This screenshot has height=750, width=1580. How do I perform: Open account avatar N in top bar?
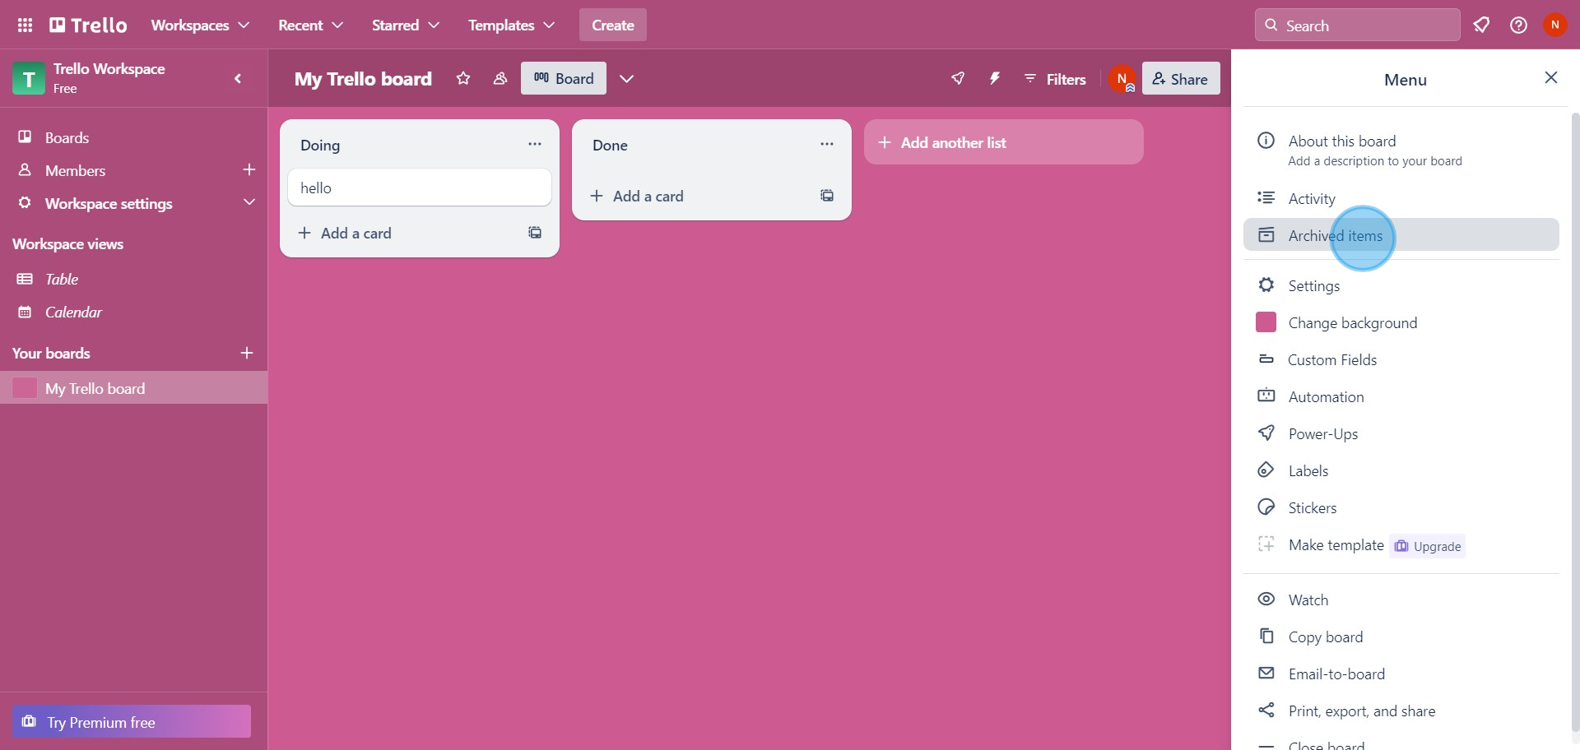pyautogui.click(x=1554, y=25)
